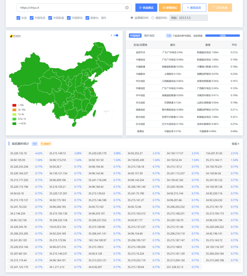Focus the 指定DNS input field
This screenshot has width=247, height=276.
189,18
